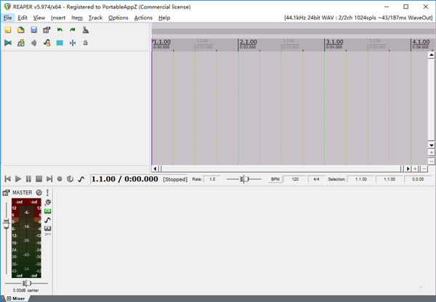436x302 pixels.
Task: Toggle the grid lines toolbar icon
Action: tap(60, 43)
